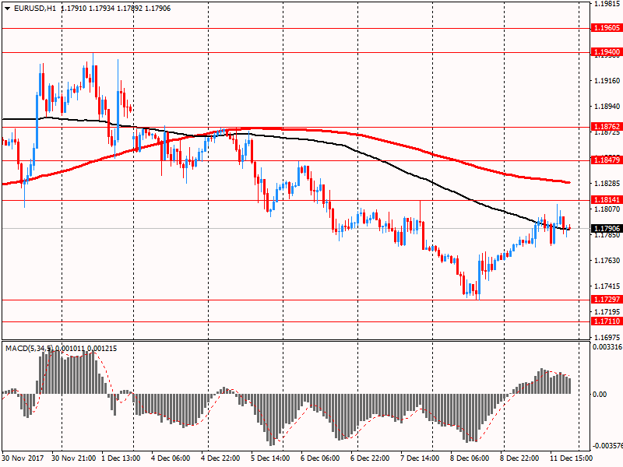623x467 pixels.
Task: Open the chart menu arrow beside EURUSD,H1
Action: click(x=8, y=9)
